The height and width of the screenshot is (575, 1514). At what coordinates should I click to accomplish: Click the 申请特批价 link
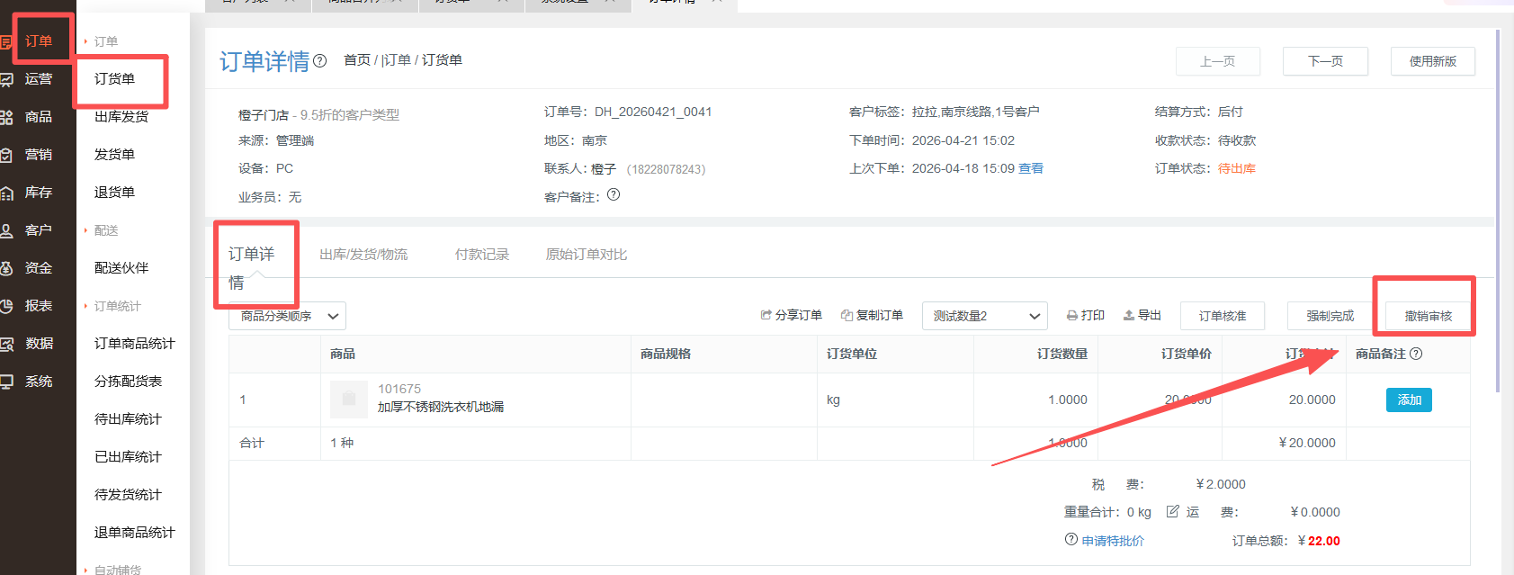pos(1113,541)
